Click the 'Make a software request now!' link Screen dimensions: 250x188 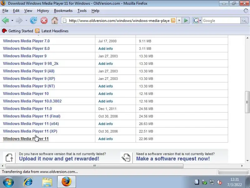coord(173,159)
